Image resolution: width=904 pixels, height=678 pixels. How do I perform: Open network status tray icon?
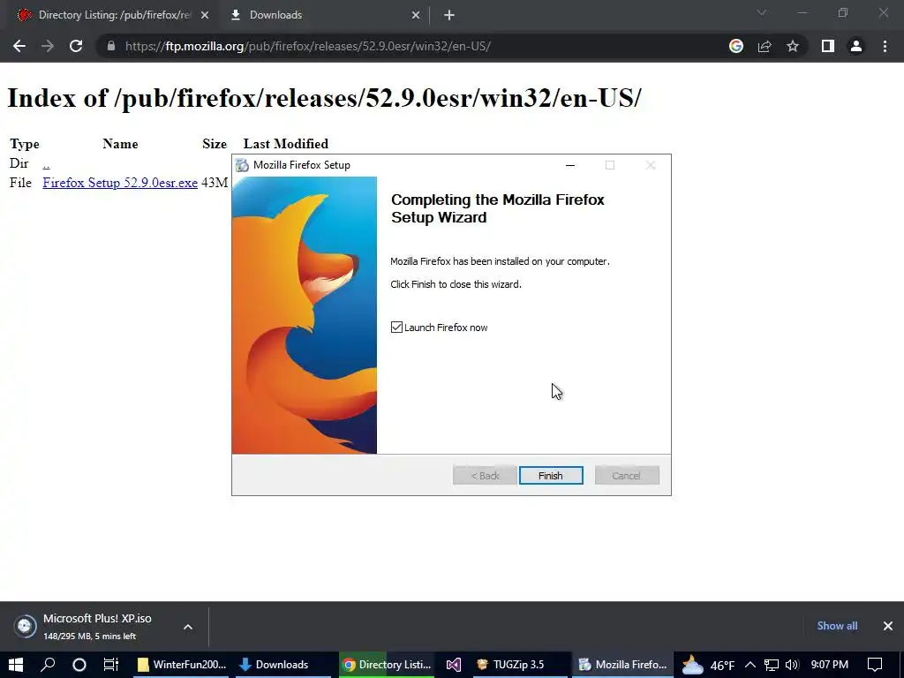click(772, 665)
